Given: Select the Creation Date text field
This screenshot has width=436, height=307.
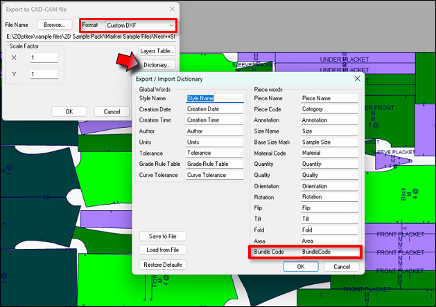Looking at the screenshot, I should (x=215, y=109).
